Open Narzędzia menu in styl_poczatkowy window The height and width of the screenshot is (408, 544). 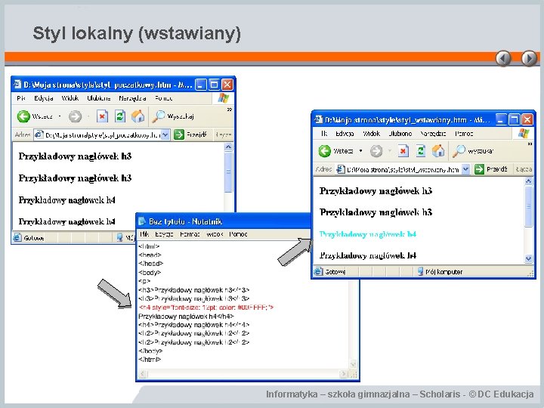coord(132,98)
